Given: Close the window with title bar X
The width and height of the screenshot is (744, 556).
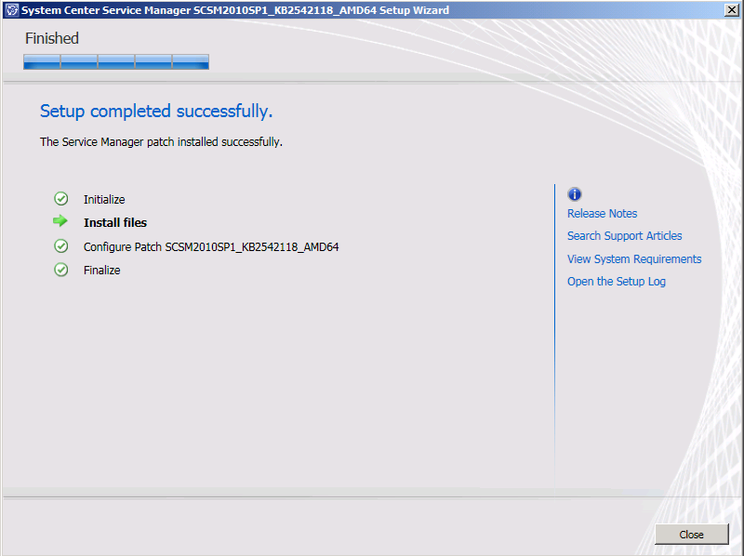Looking at the screenshot, I should (x=731, y=10).
